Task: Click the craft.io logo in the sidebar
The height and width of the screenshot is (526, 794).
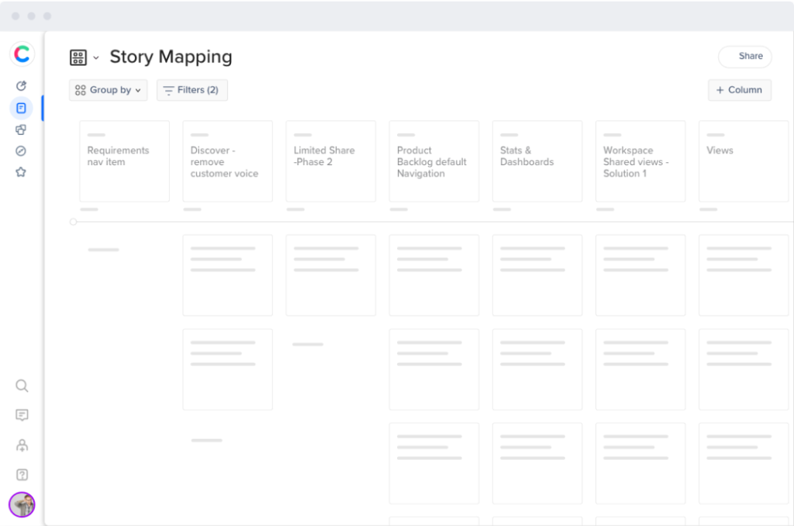Action: click(22, 54)
